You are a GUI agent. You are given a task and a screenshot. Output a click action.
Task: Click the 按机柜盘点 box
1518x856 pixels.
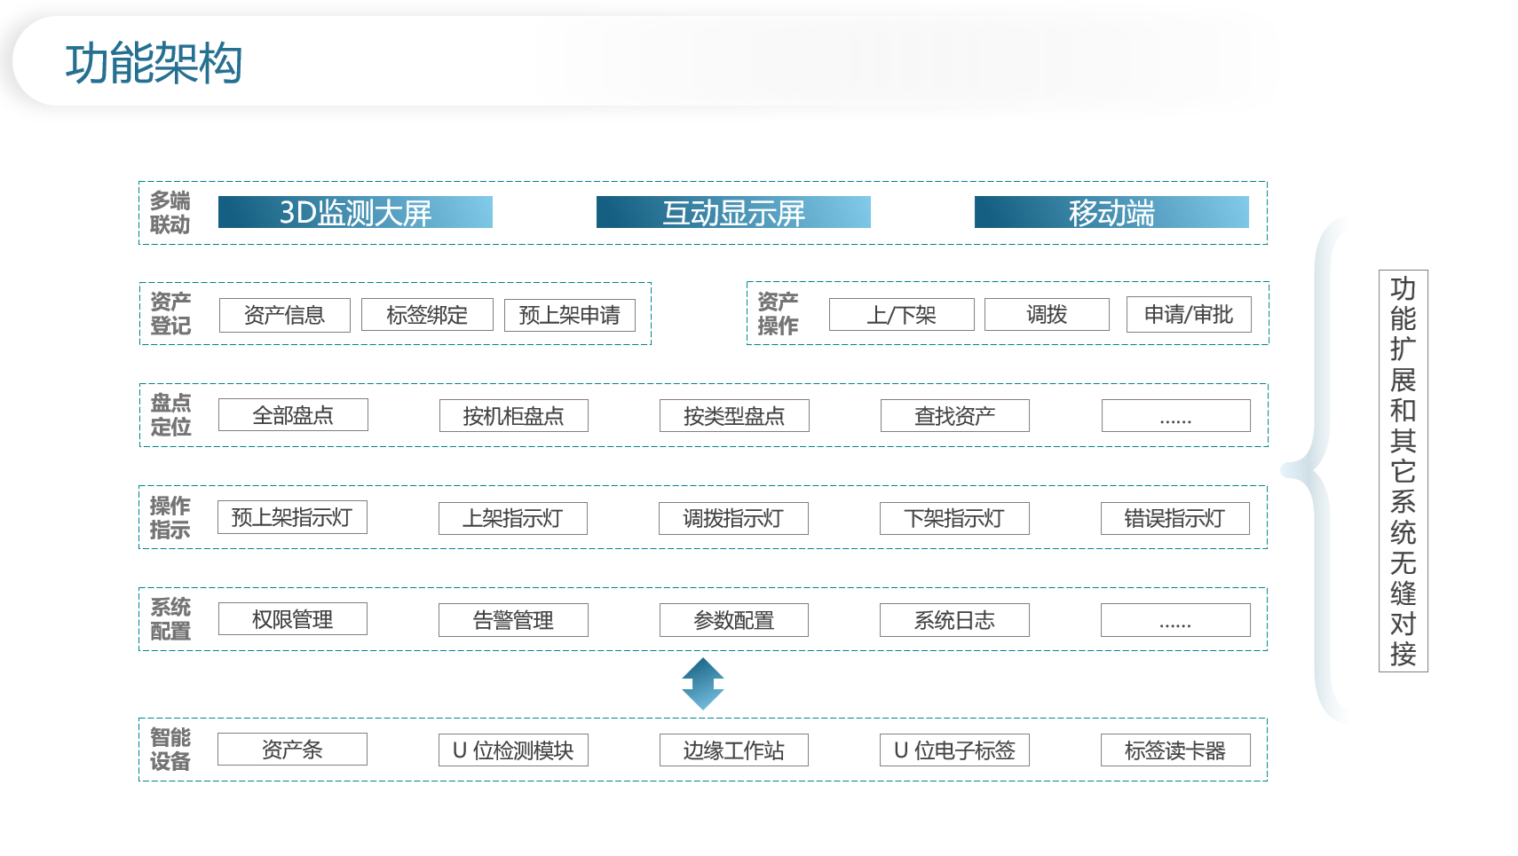click(x=513, y=416)
